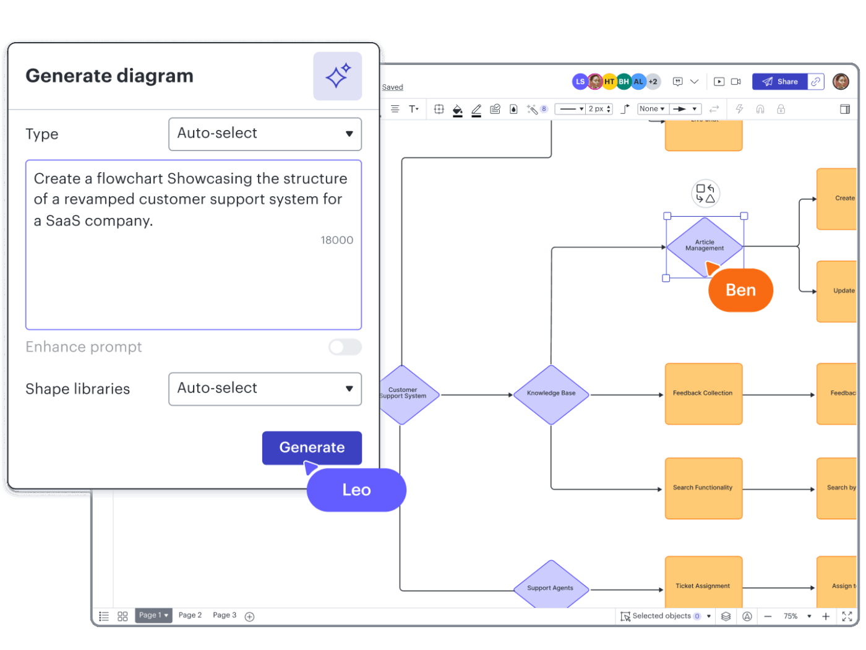Image resolution: width=866 pixels, height=650 pixels.
Task: Select the fill color paint bucket tool
Action: point(457,109)
